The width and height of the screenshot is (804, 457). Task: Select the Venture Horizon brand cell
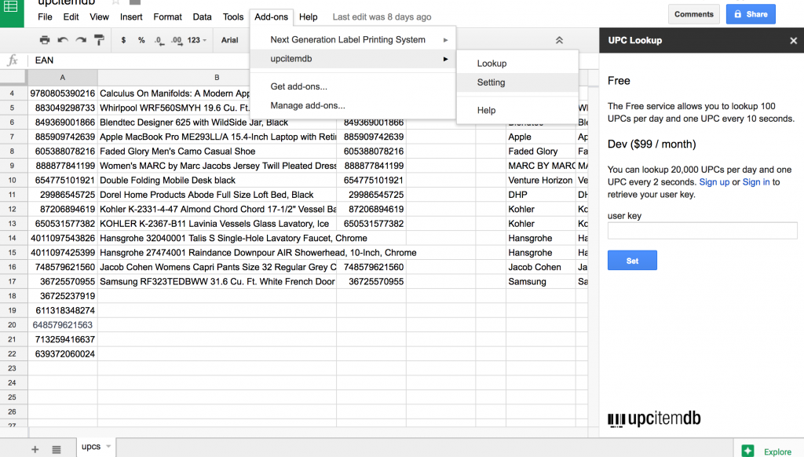(x=540, y=181)
